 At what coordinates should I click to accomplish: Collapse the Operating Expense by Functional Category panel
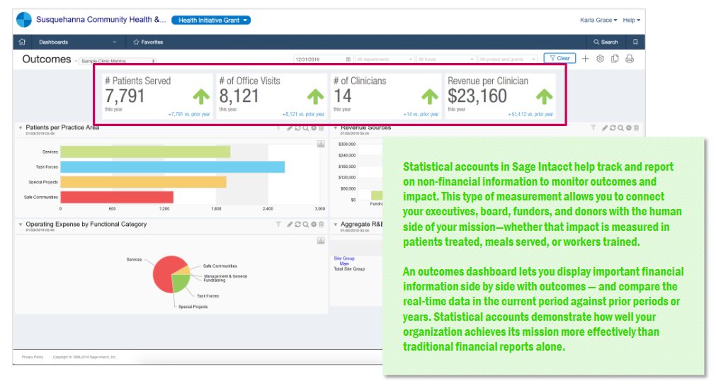(21, 225)
